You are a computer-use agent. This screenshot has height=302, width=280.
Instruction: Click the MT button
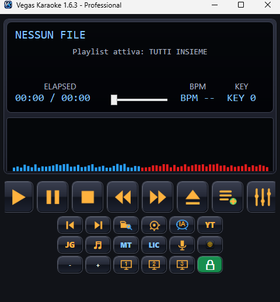(126, 245)
